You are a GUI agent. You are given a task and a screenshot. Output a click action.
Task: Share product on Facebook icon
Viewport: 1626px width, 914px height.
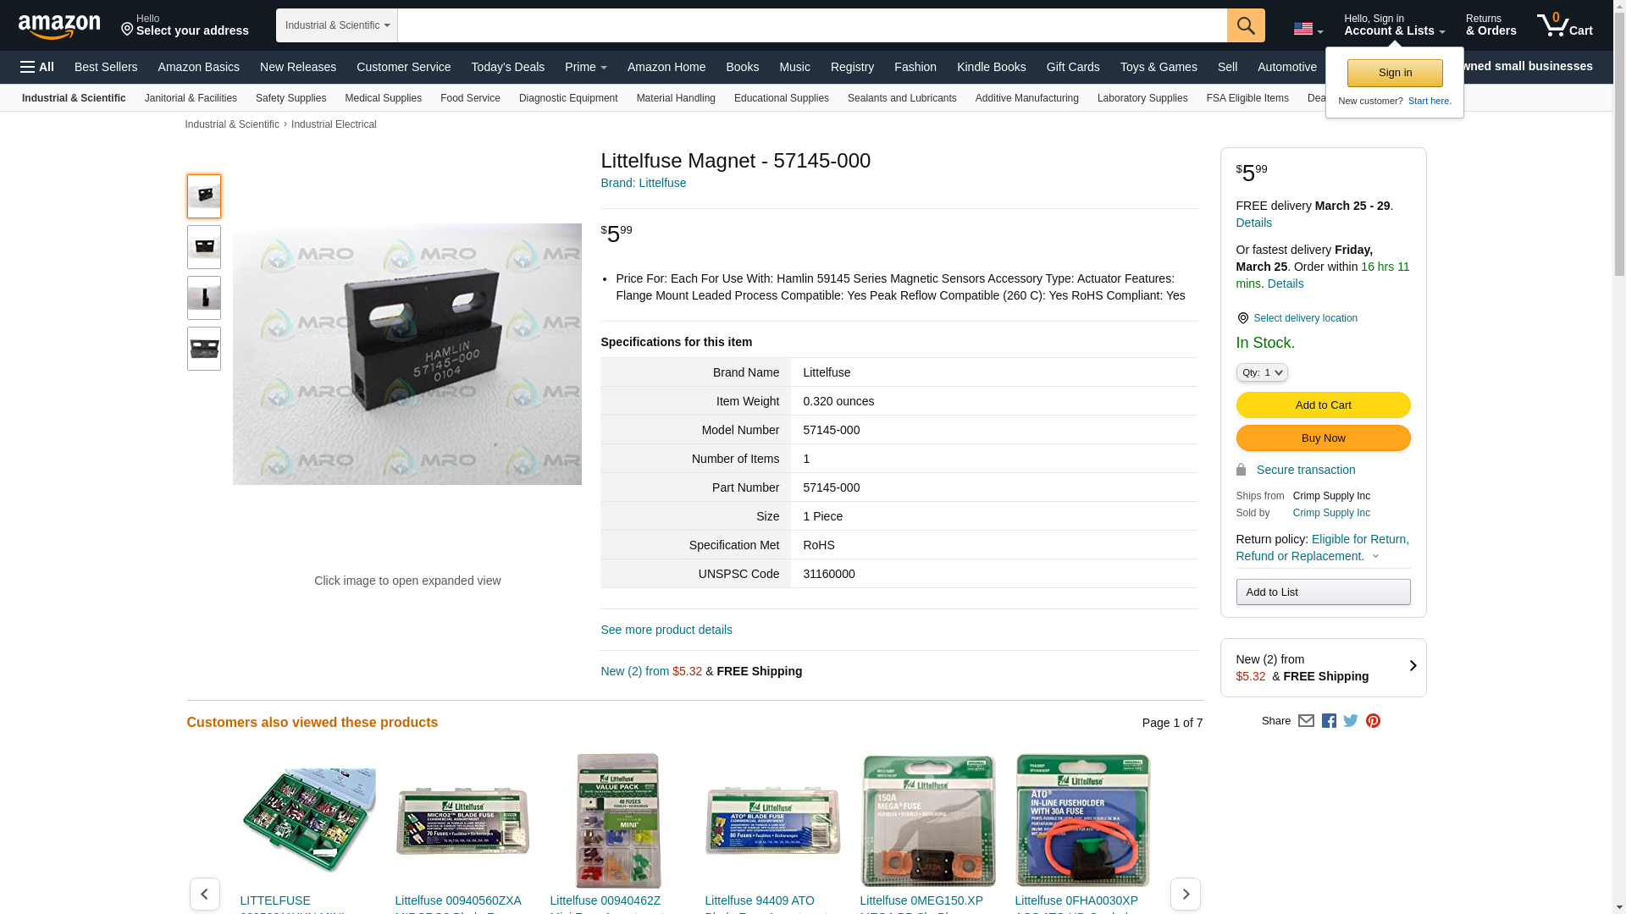[1329, 721]
